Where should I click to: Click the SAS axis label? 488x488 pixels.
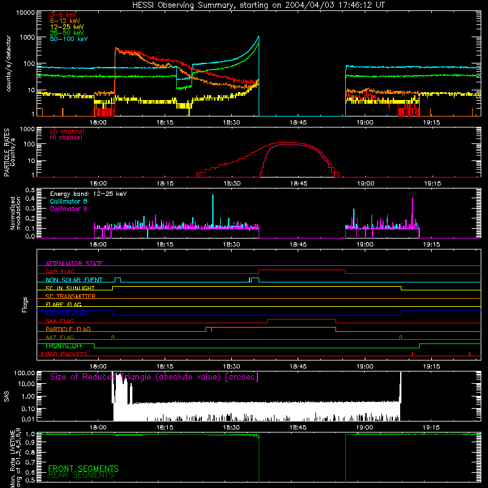(6, 396)
